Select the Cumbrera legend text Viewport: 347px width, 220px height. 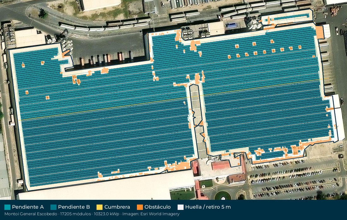(x=117, y=207)
